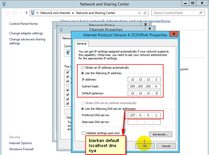Viewport: 209px width, 155px height.
Task: Focus the Alternate DNS server field
Action: [144, 122]
